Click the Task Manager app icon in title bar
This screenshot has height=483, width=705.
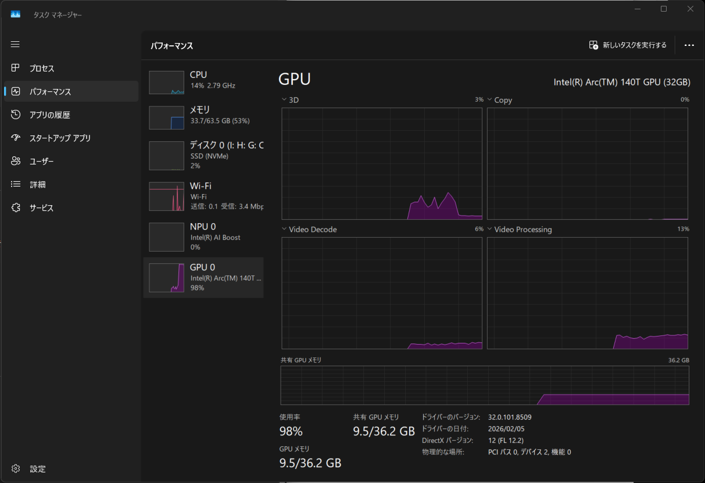(16, 14)
